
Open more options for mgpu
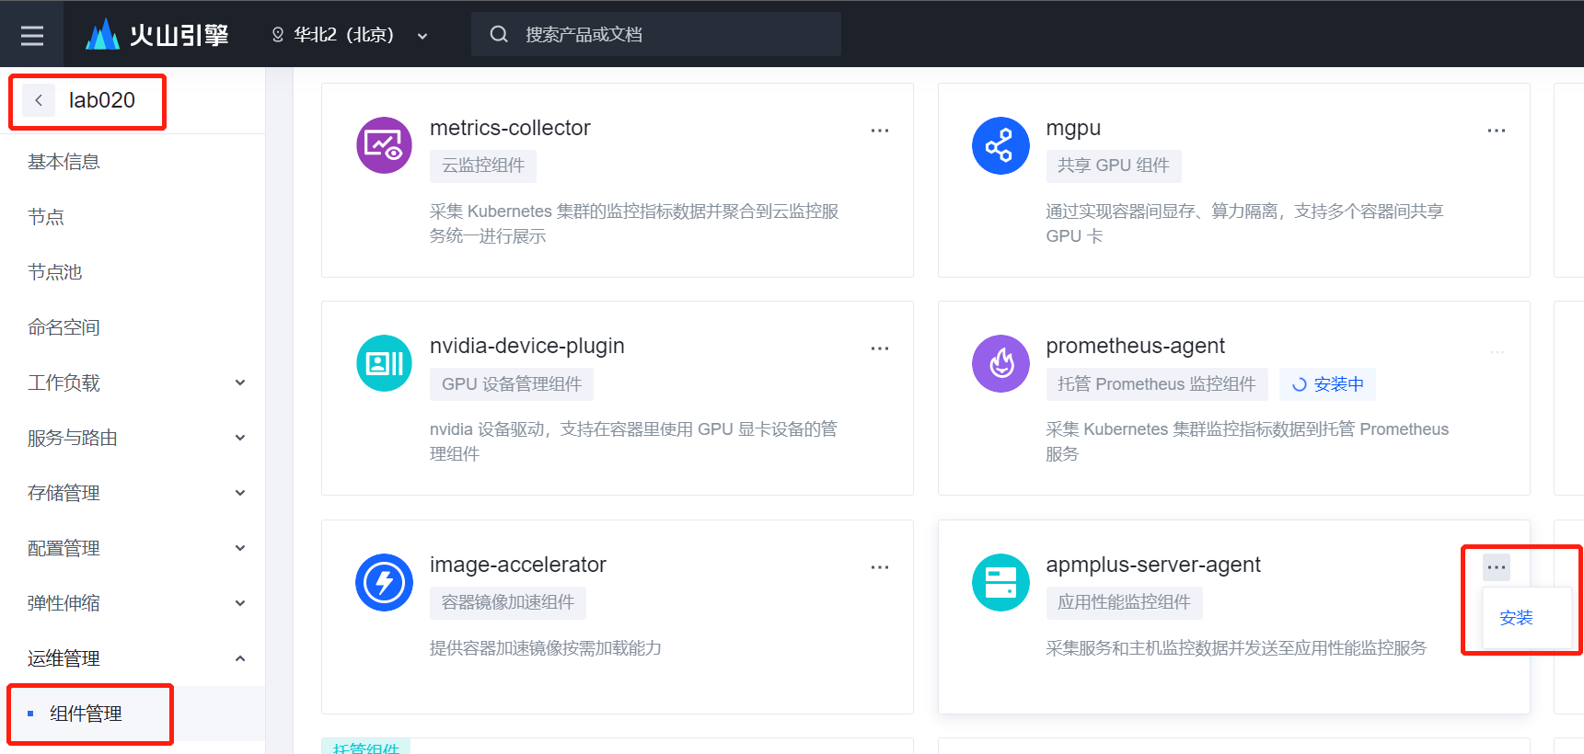tap(1496, 131)
